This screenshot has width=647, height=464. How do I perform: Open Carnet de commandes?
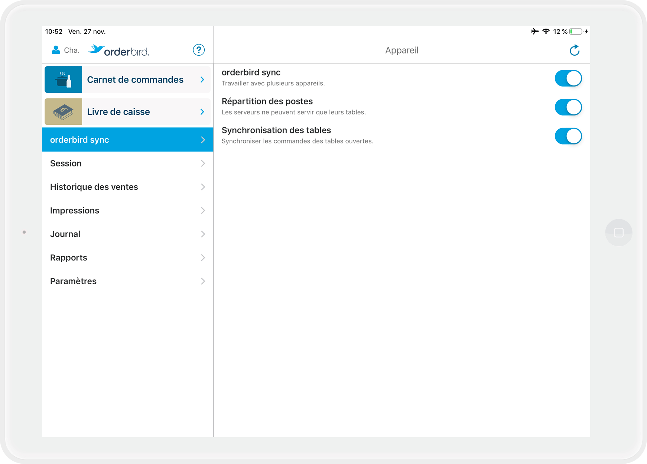(127, 80)
